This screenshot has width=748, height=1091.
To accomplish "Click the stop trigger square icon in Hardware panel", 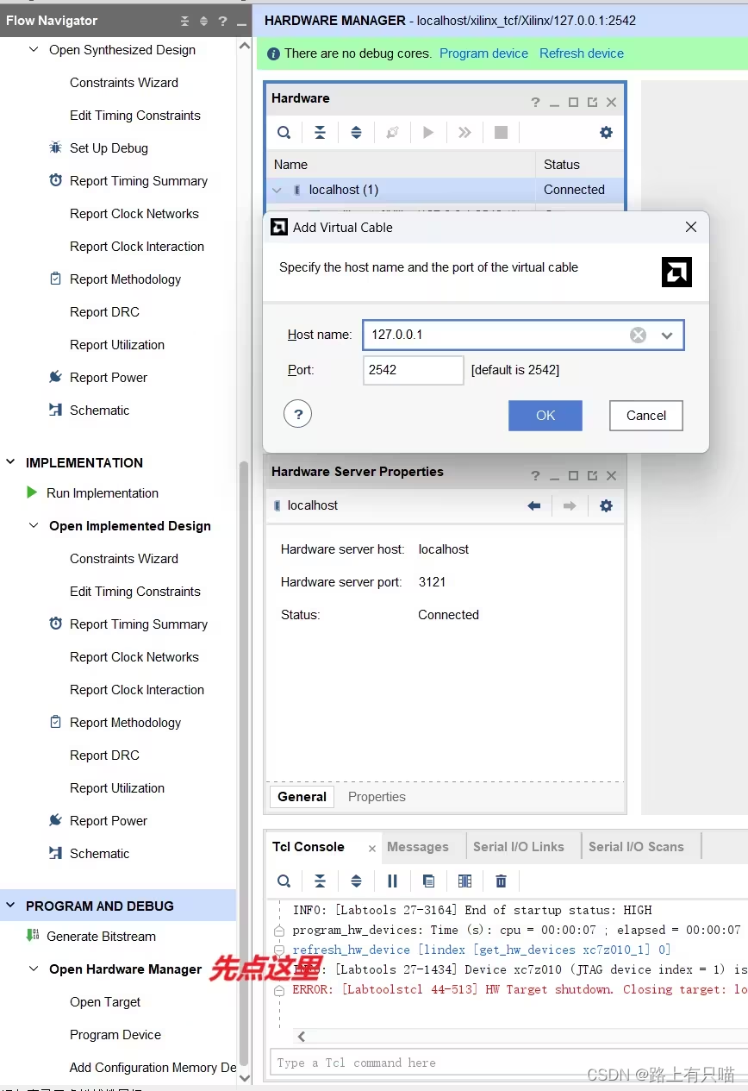I will [501, 133].
